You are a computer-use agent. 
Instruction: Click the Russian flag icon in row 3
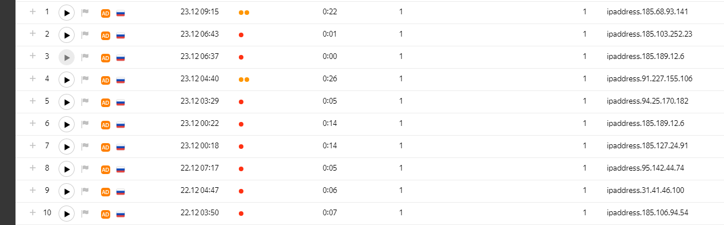pos(121,58)
